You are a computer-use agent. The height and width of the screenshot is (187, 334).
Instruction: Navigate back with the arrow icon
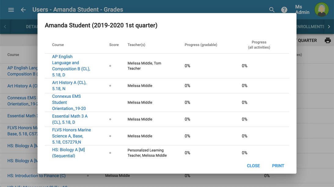[x=23, y=9]
